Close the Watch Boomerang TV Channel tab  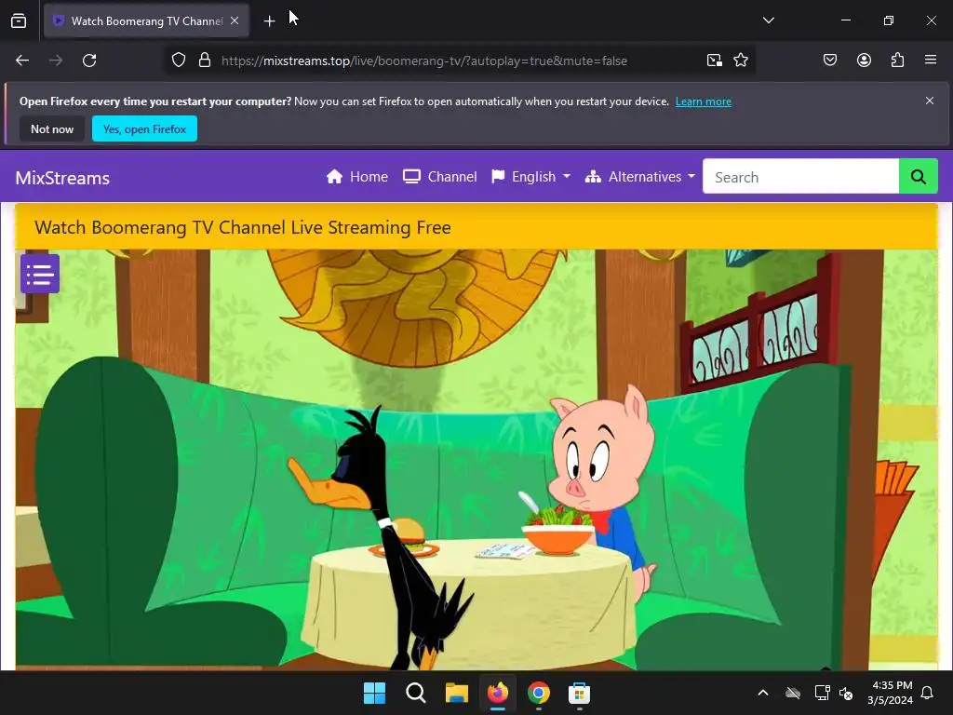pyautogui.click(x=235, y=20)
